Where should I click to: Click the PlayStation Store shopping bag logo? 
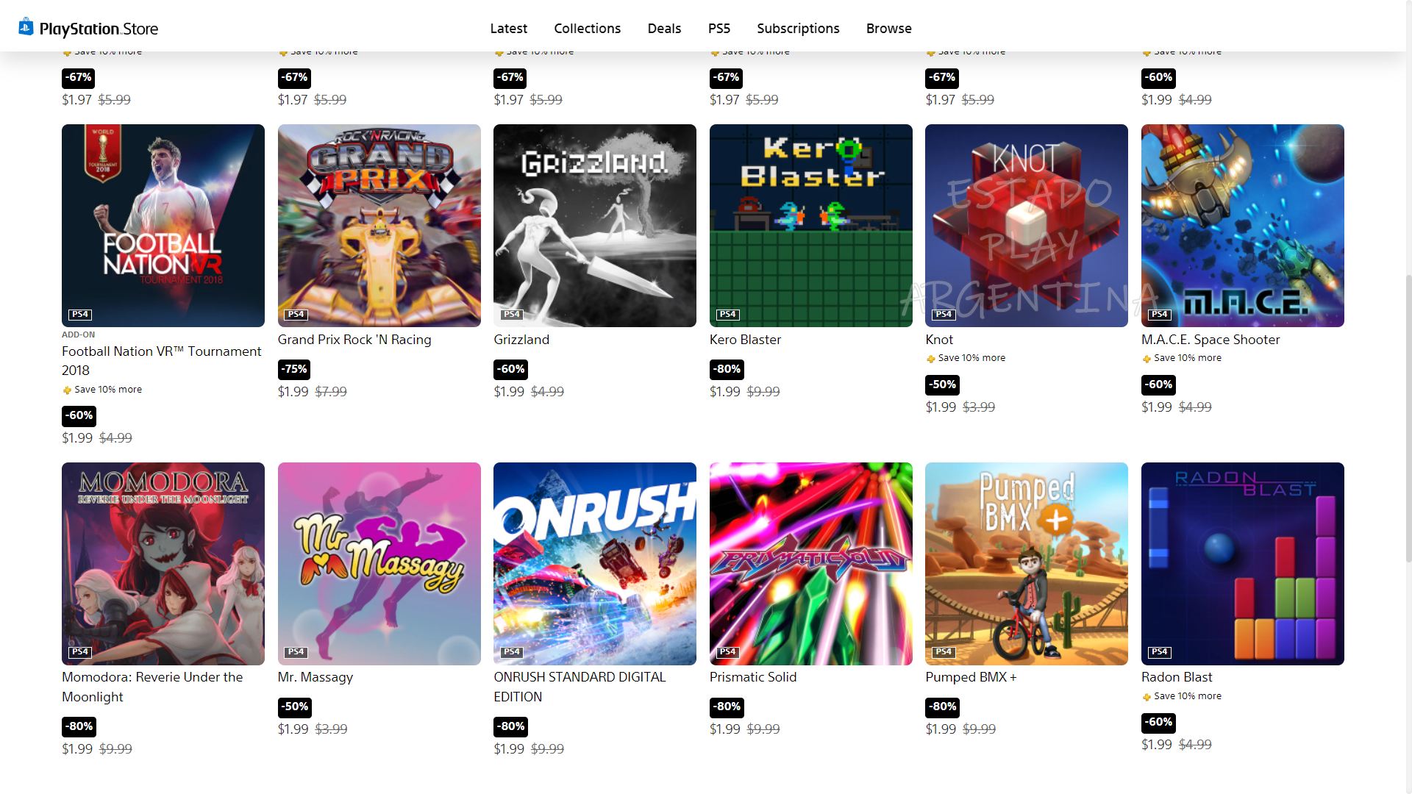(26, 27)
